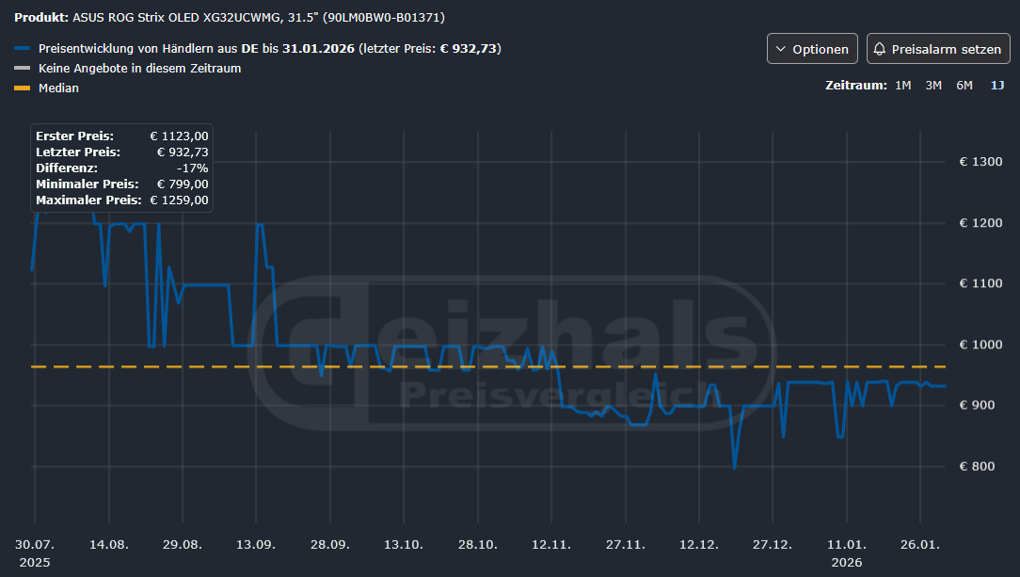Click the price line's final point at chart end
The image size is (1020, 577).
point(945,387)
